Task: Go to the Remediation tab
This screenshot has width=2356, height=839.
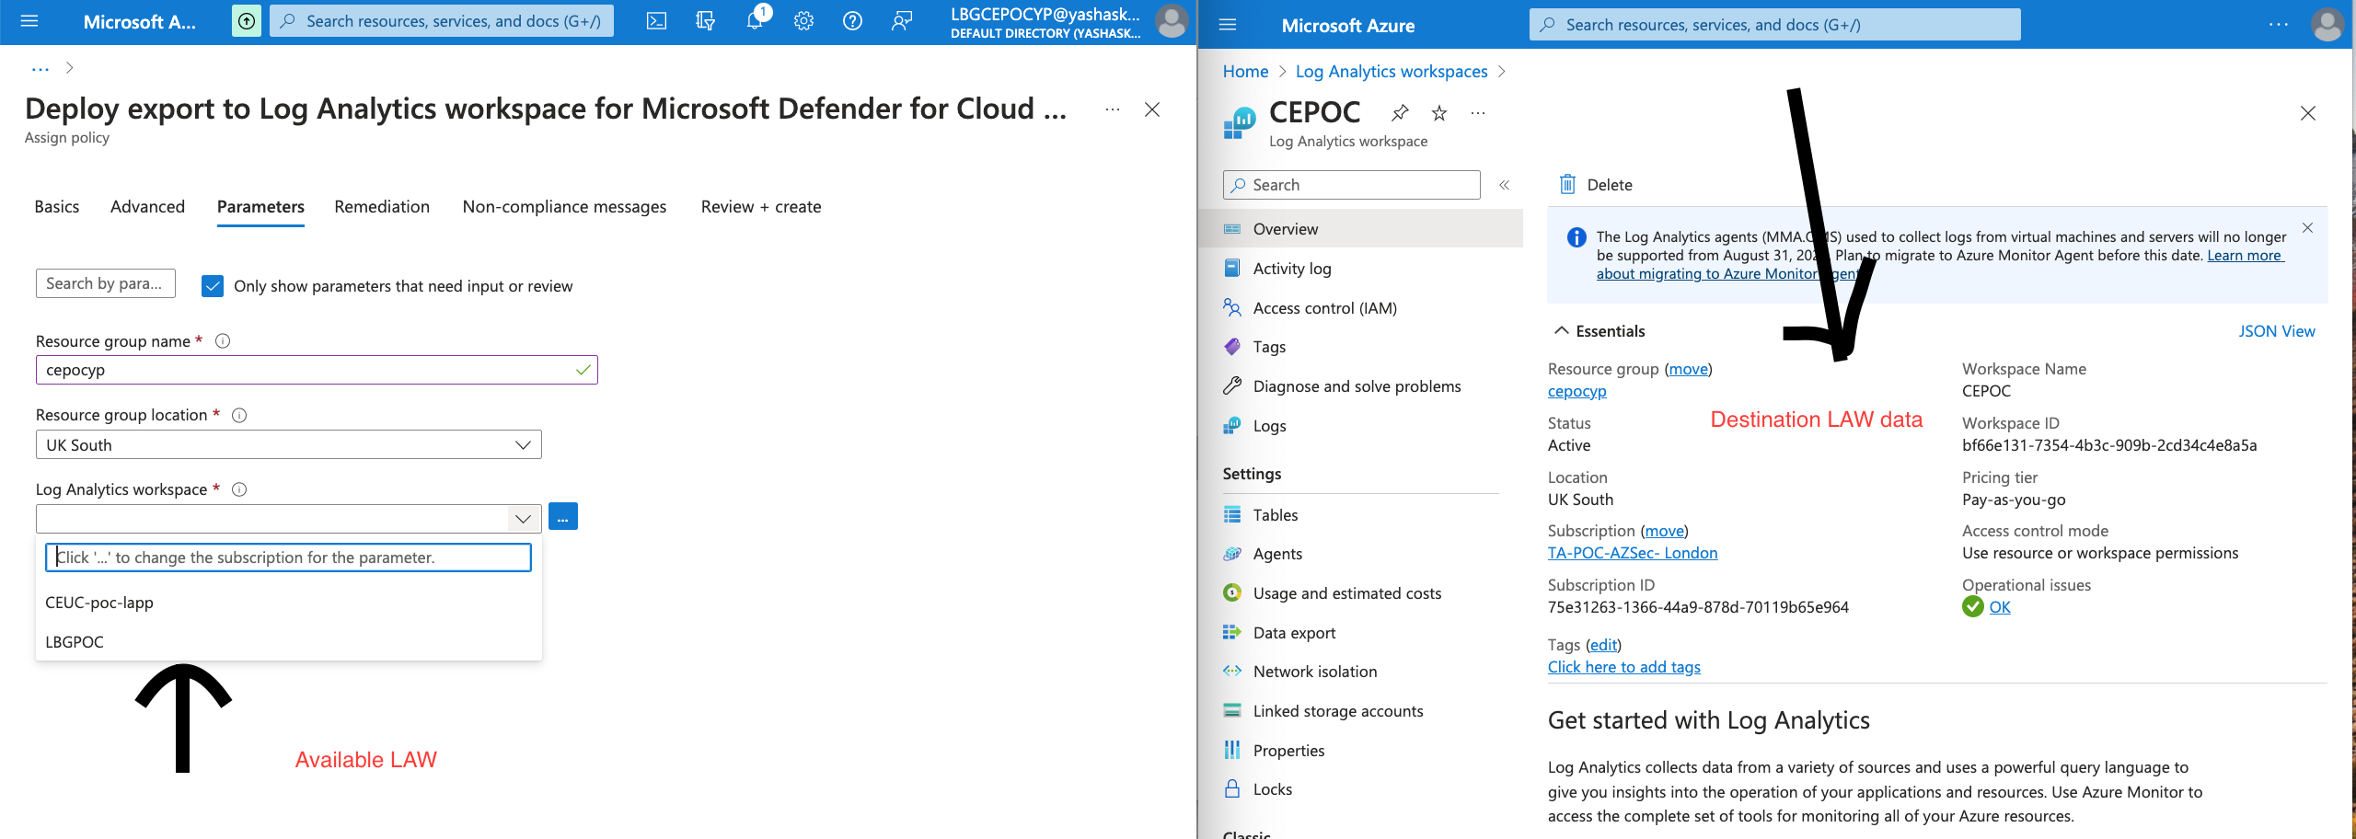Action: pyautogui.click(x=382, y=207)
